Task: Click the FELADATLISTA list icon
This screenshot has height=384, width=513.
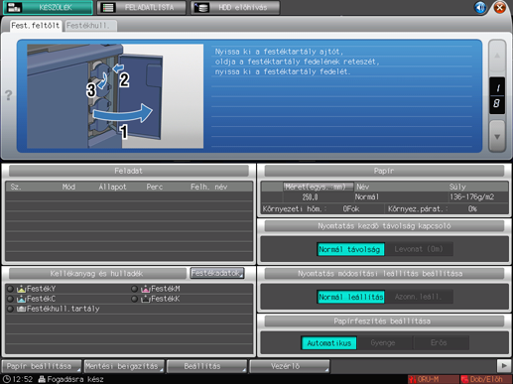Action: tap(108, 8)
